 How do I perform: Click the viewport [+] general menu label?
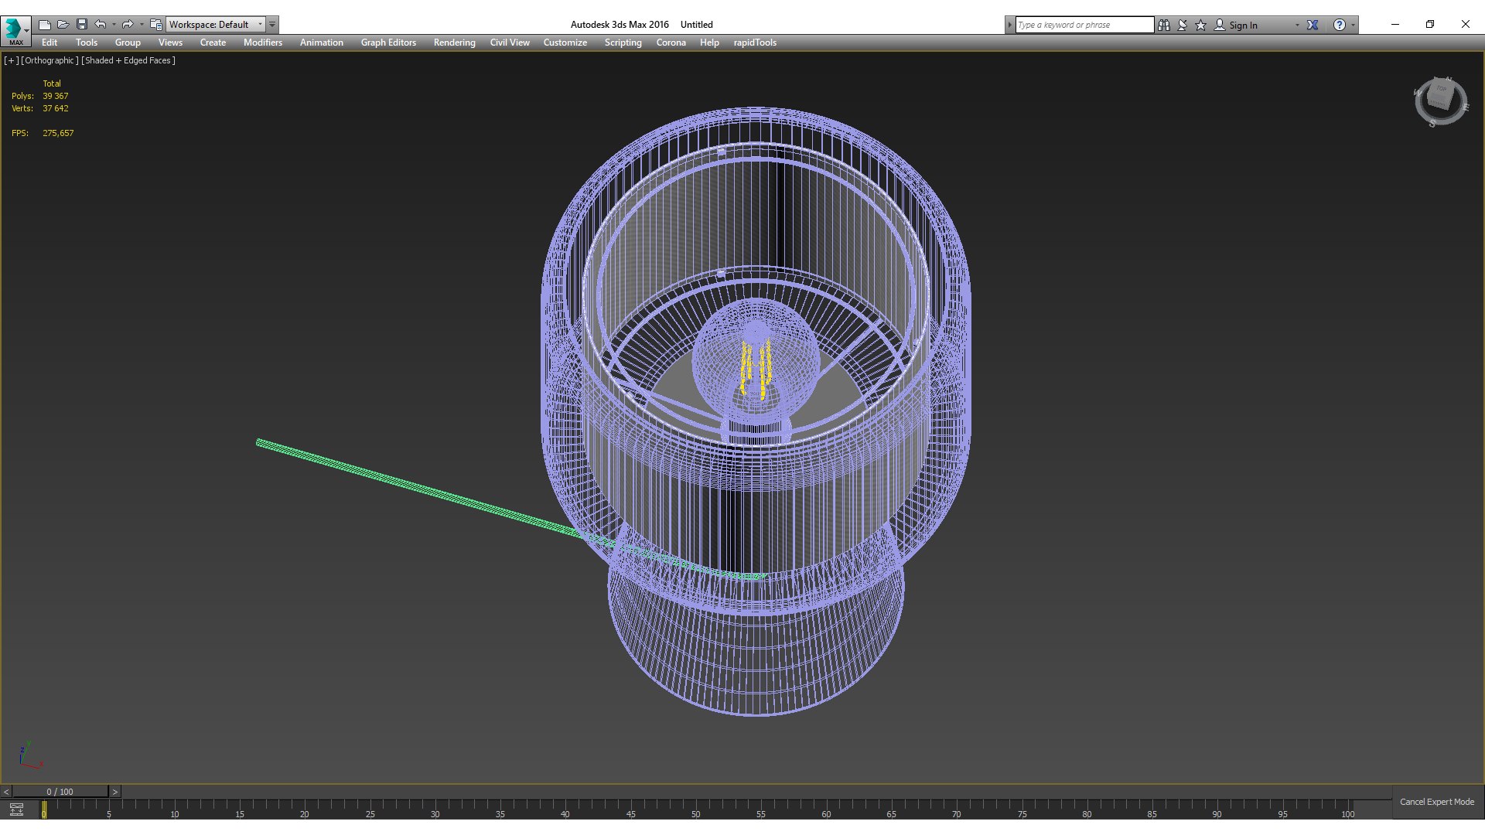coord(12,60)
